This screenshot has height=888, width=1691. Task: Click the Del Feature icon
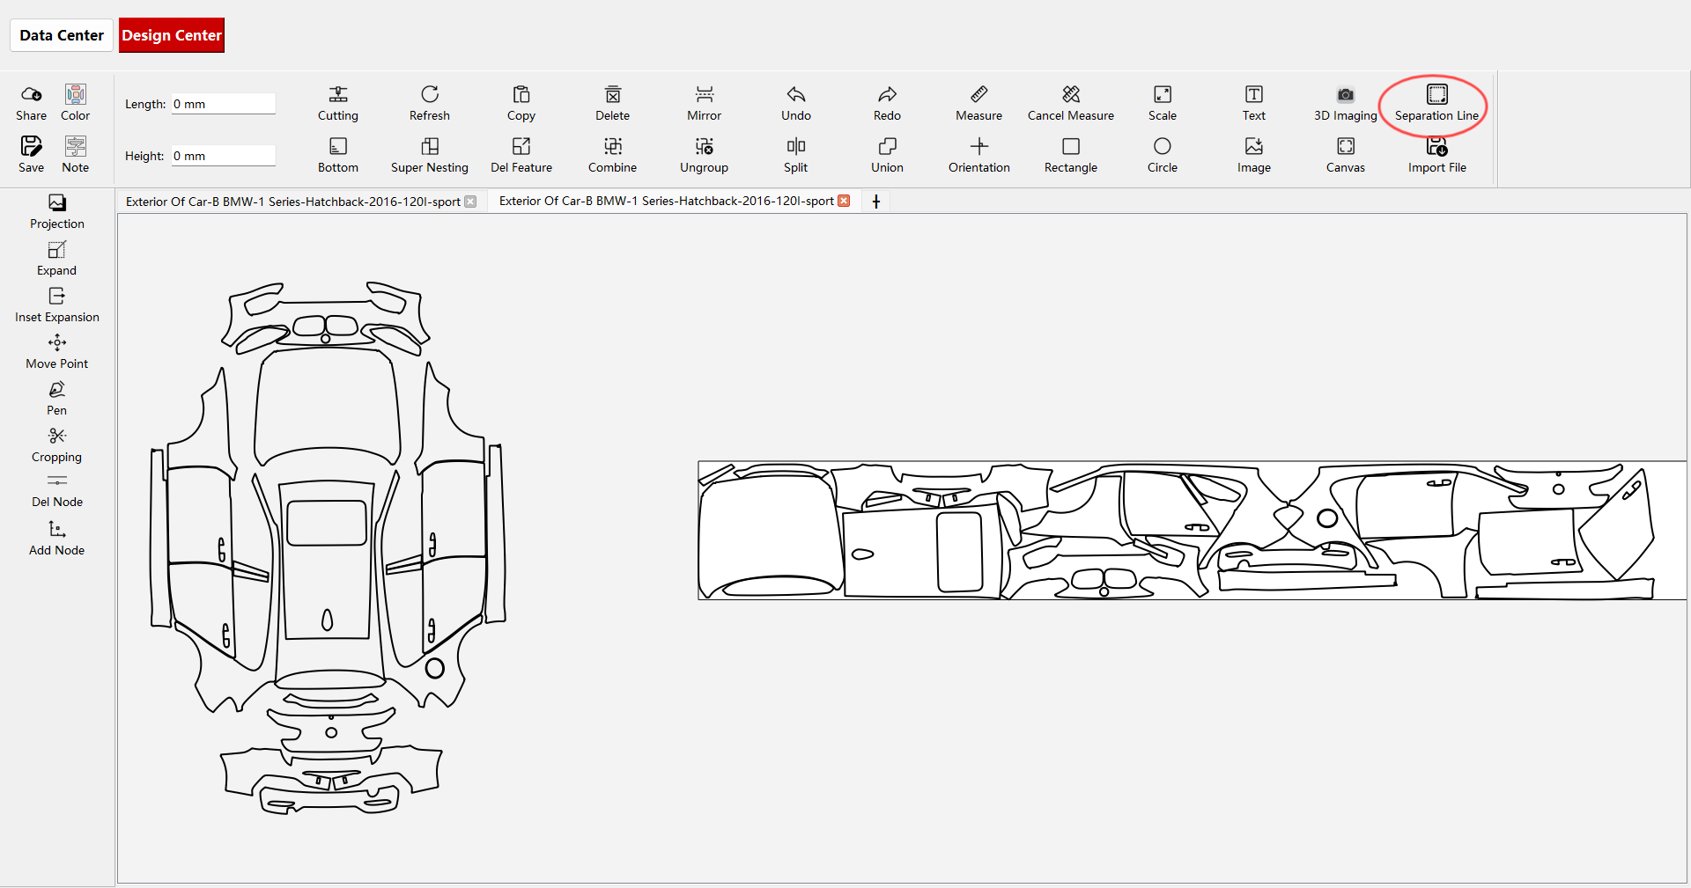521,146
